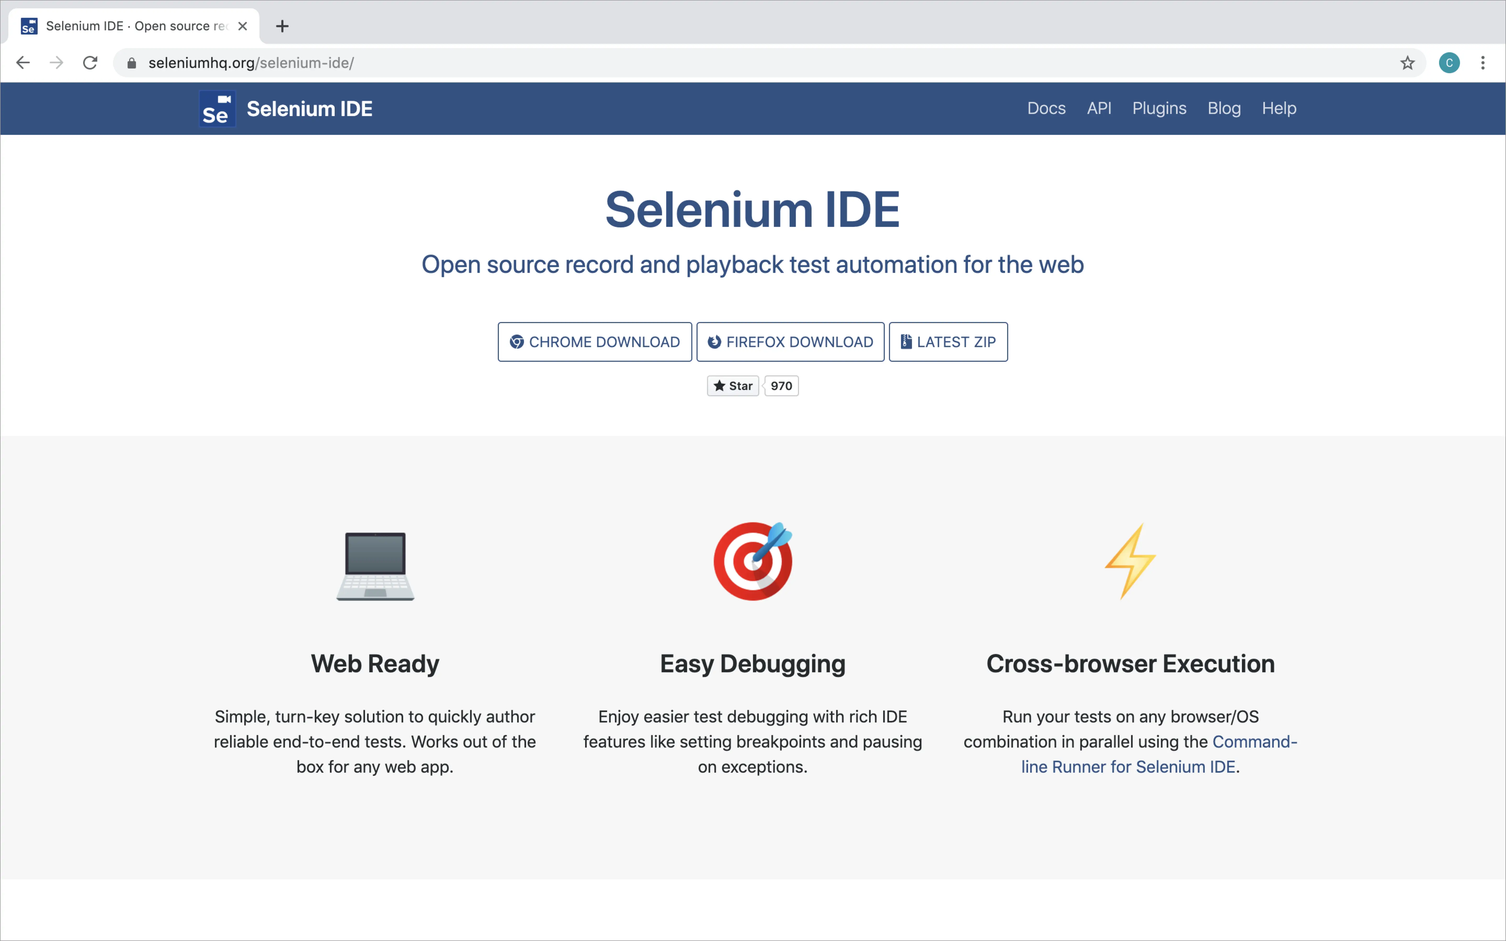Download the LATEST ZIP
The width and height of the screenshot is (1506, 941).
[948, 342]
